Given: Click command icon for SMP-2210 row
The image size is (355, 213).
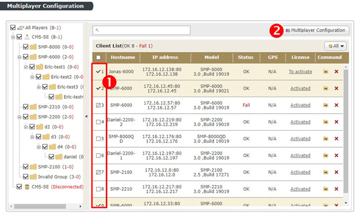Looking at the screenshot, I should click(x=326, y=189).
